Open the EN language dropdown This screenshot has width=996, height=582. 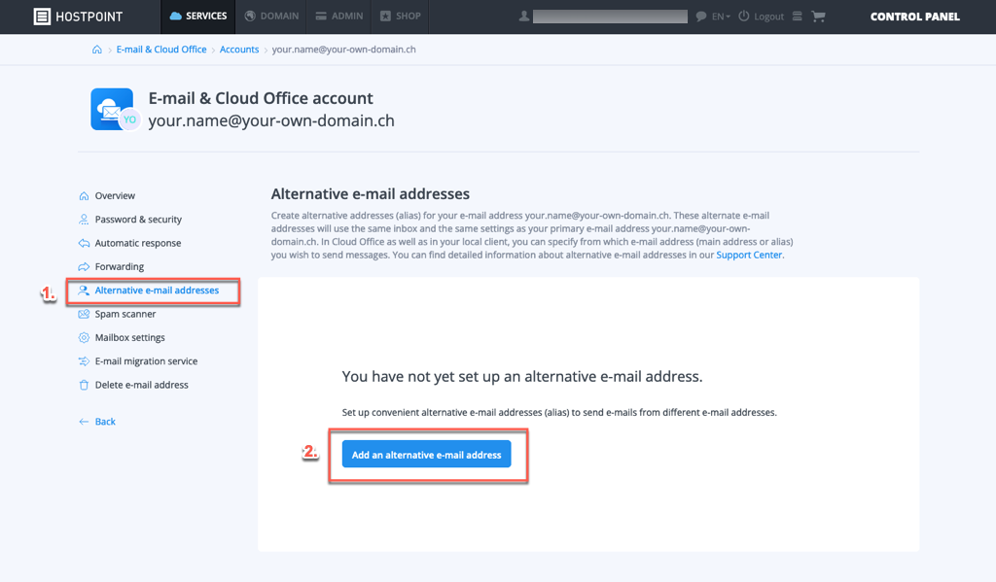tap(721, 17)
